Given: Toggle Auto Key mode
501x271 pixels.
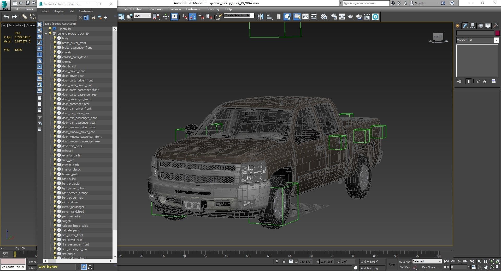Looking at the screenshot, I should click(x=404, y=261).
